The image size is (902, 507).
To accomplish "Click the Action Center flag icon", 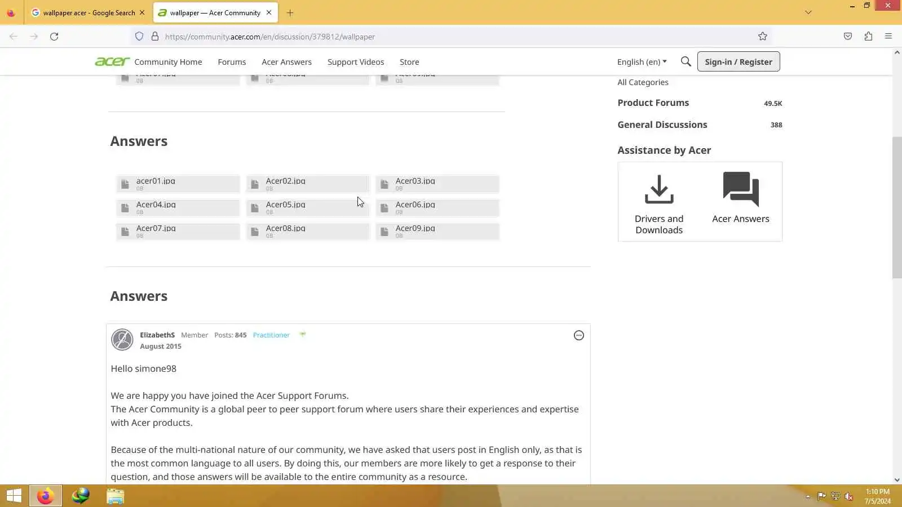I will [x=821, y=496].
